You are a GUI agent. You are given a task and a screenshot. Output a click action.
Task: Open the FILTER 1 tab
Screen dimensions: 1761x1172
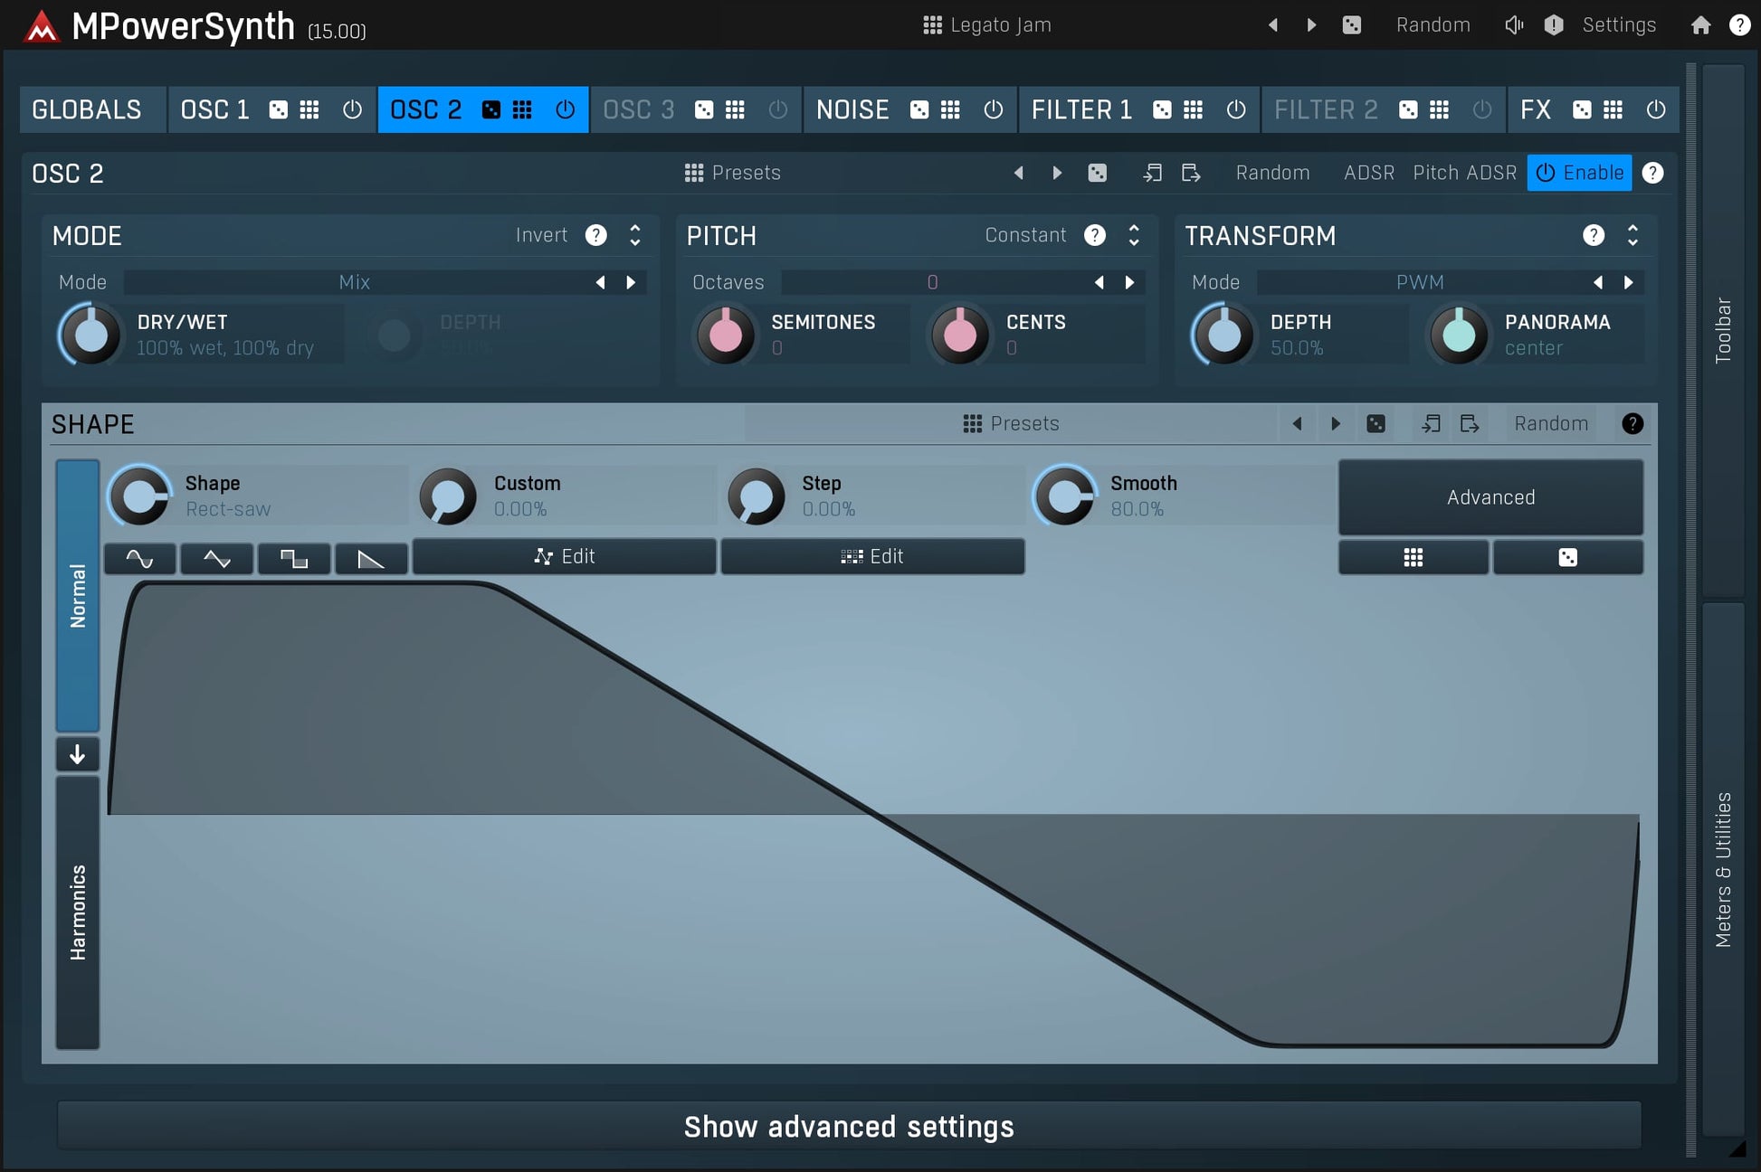click(x=1081, y=109)
